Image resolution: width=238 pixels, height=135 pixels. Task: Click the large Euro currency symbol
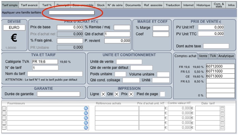click(14, 38)
